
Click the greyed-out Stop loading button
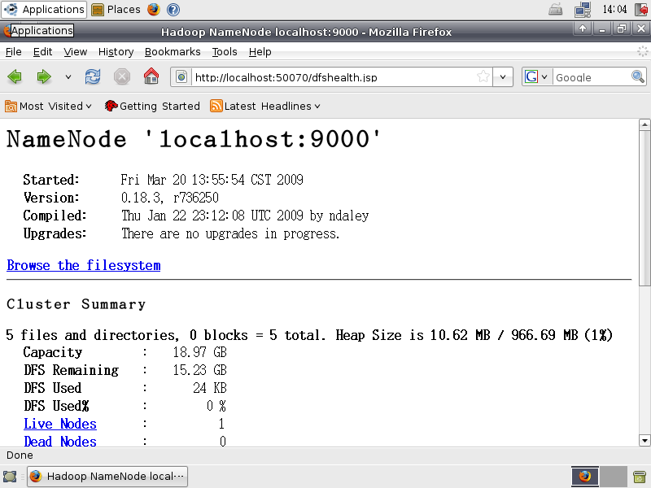(122, 76)
